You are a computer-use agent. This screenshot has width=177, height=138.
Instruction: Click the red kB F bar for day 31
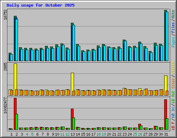pos(166,115)
